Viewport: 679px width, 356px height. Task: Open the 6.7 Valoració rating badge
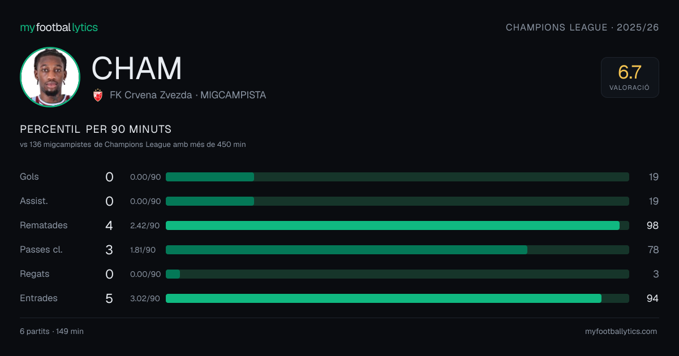pos(630,77)
